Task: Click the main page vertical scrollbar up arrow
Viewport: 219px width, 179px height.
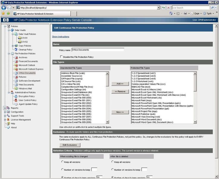Action: (216, 26)
